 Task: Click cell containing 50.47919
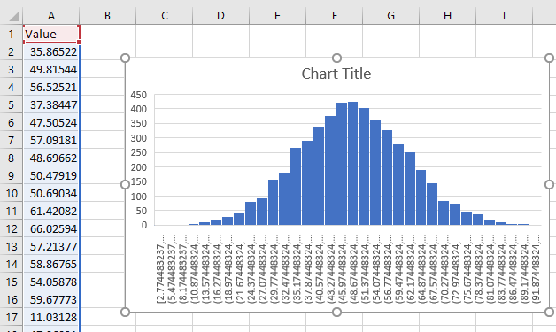[x=51, y=175]
